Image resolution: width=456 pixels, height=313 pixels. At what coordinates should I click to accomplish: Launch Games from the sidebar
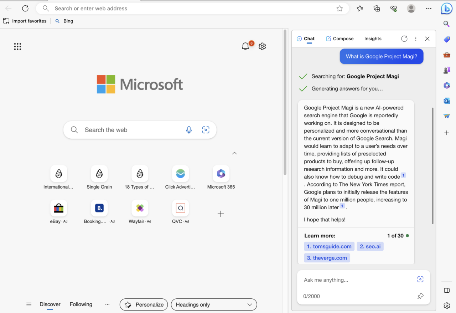446,70
